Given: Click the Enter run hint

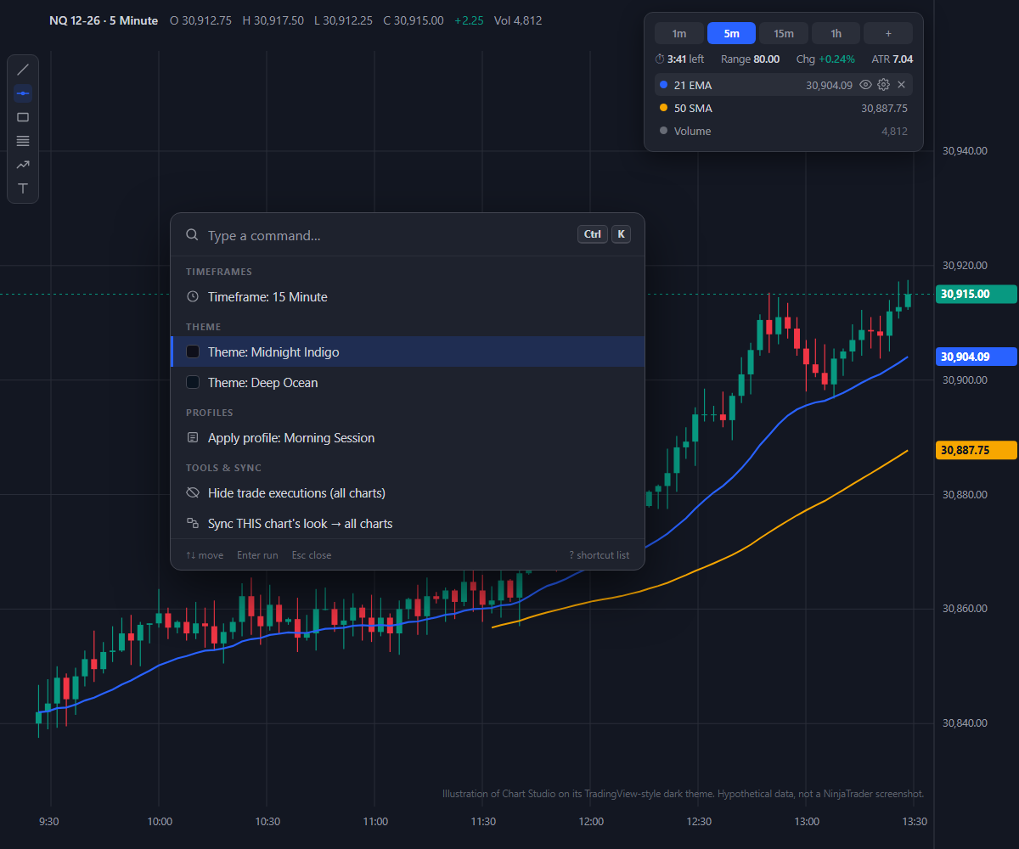Looking at the screenshot, I should (257, 555).
